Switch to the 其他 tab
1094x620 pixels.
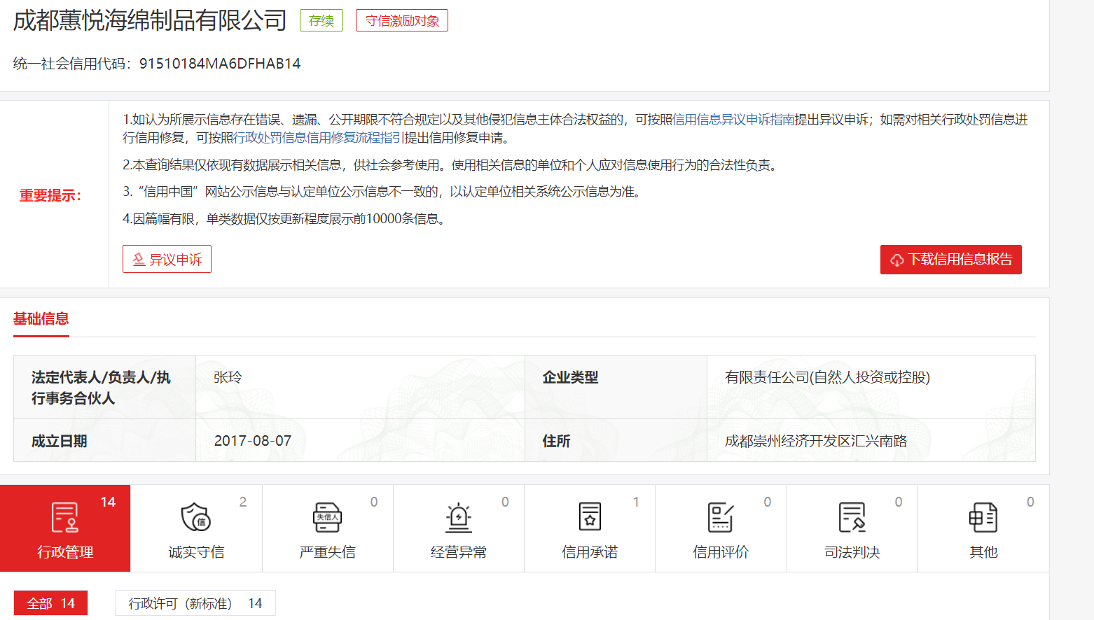[983, 528]
